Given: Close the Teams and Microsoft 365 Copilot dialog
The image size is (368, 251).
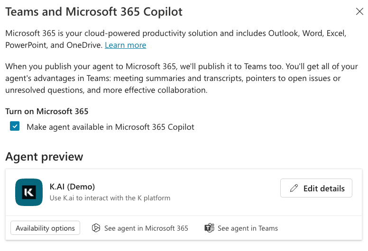Looking at the screenshot, I should pyautogui.click(x=359, y=12).
